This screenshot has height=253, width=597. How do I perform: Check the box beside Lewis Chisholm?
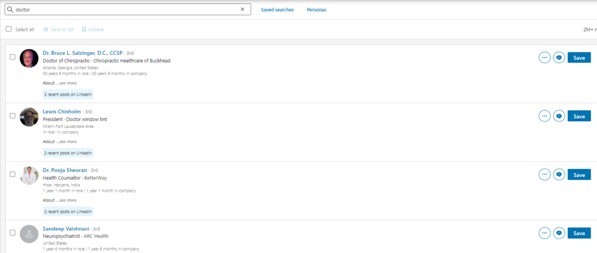[x=12, y=115]
